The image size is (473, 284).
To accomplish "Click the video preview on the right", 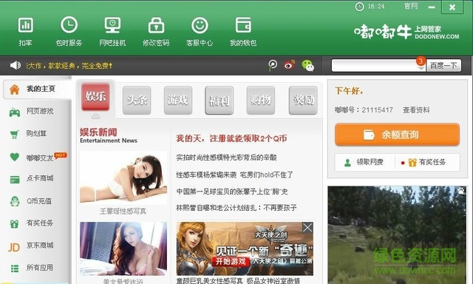I will pos(397,234).
